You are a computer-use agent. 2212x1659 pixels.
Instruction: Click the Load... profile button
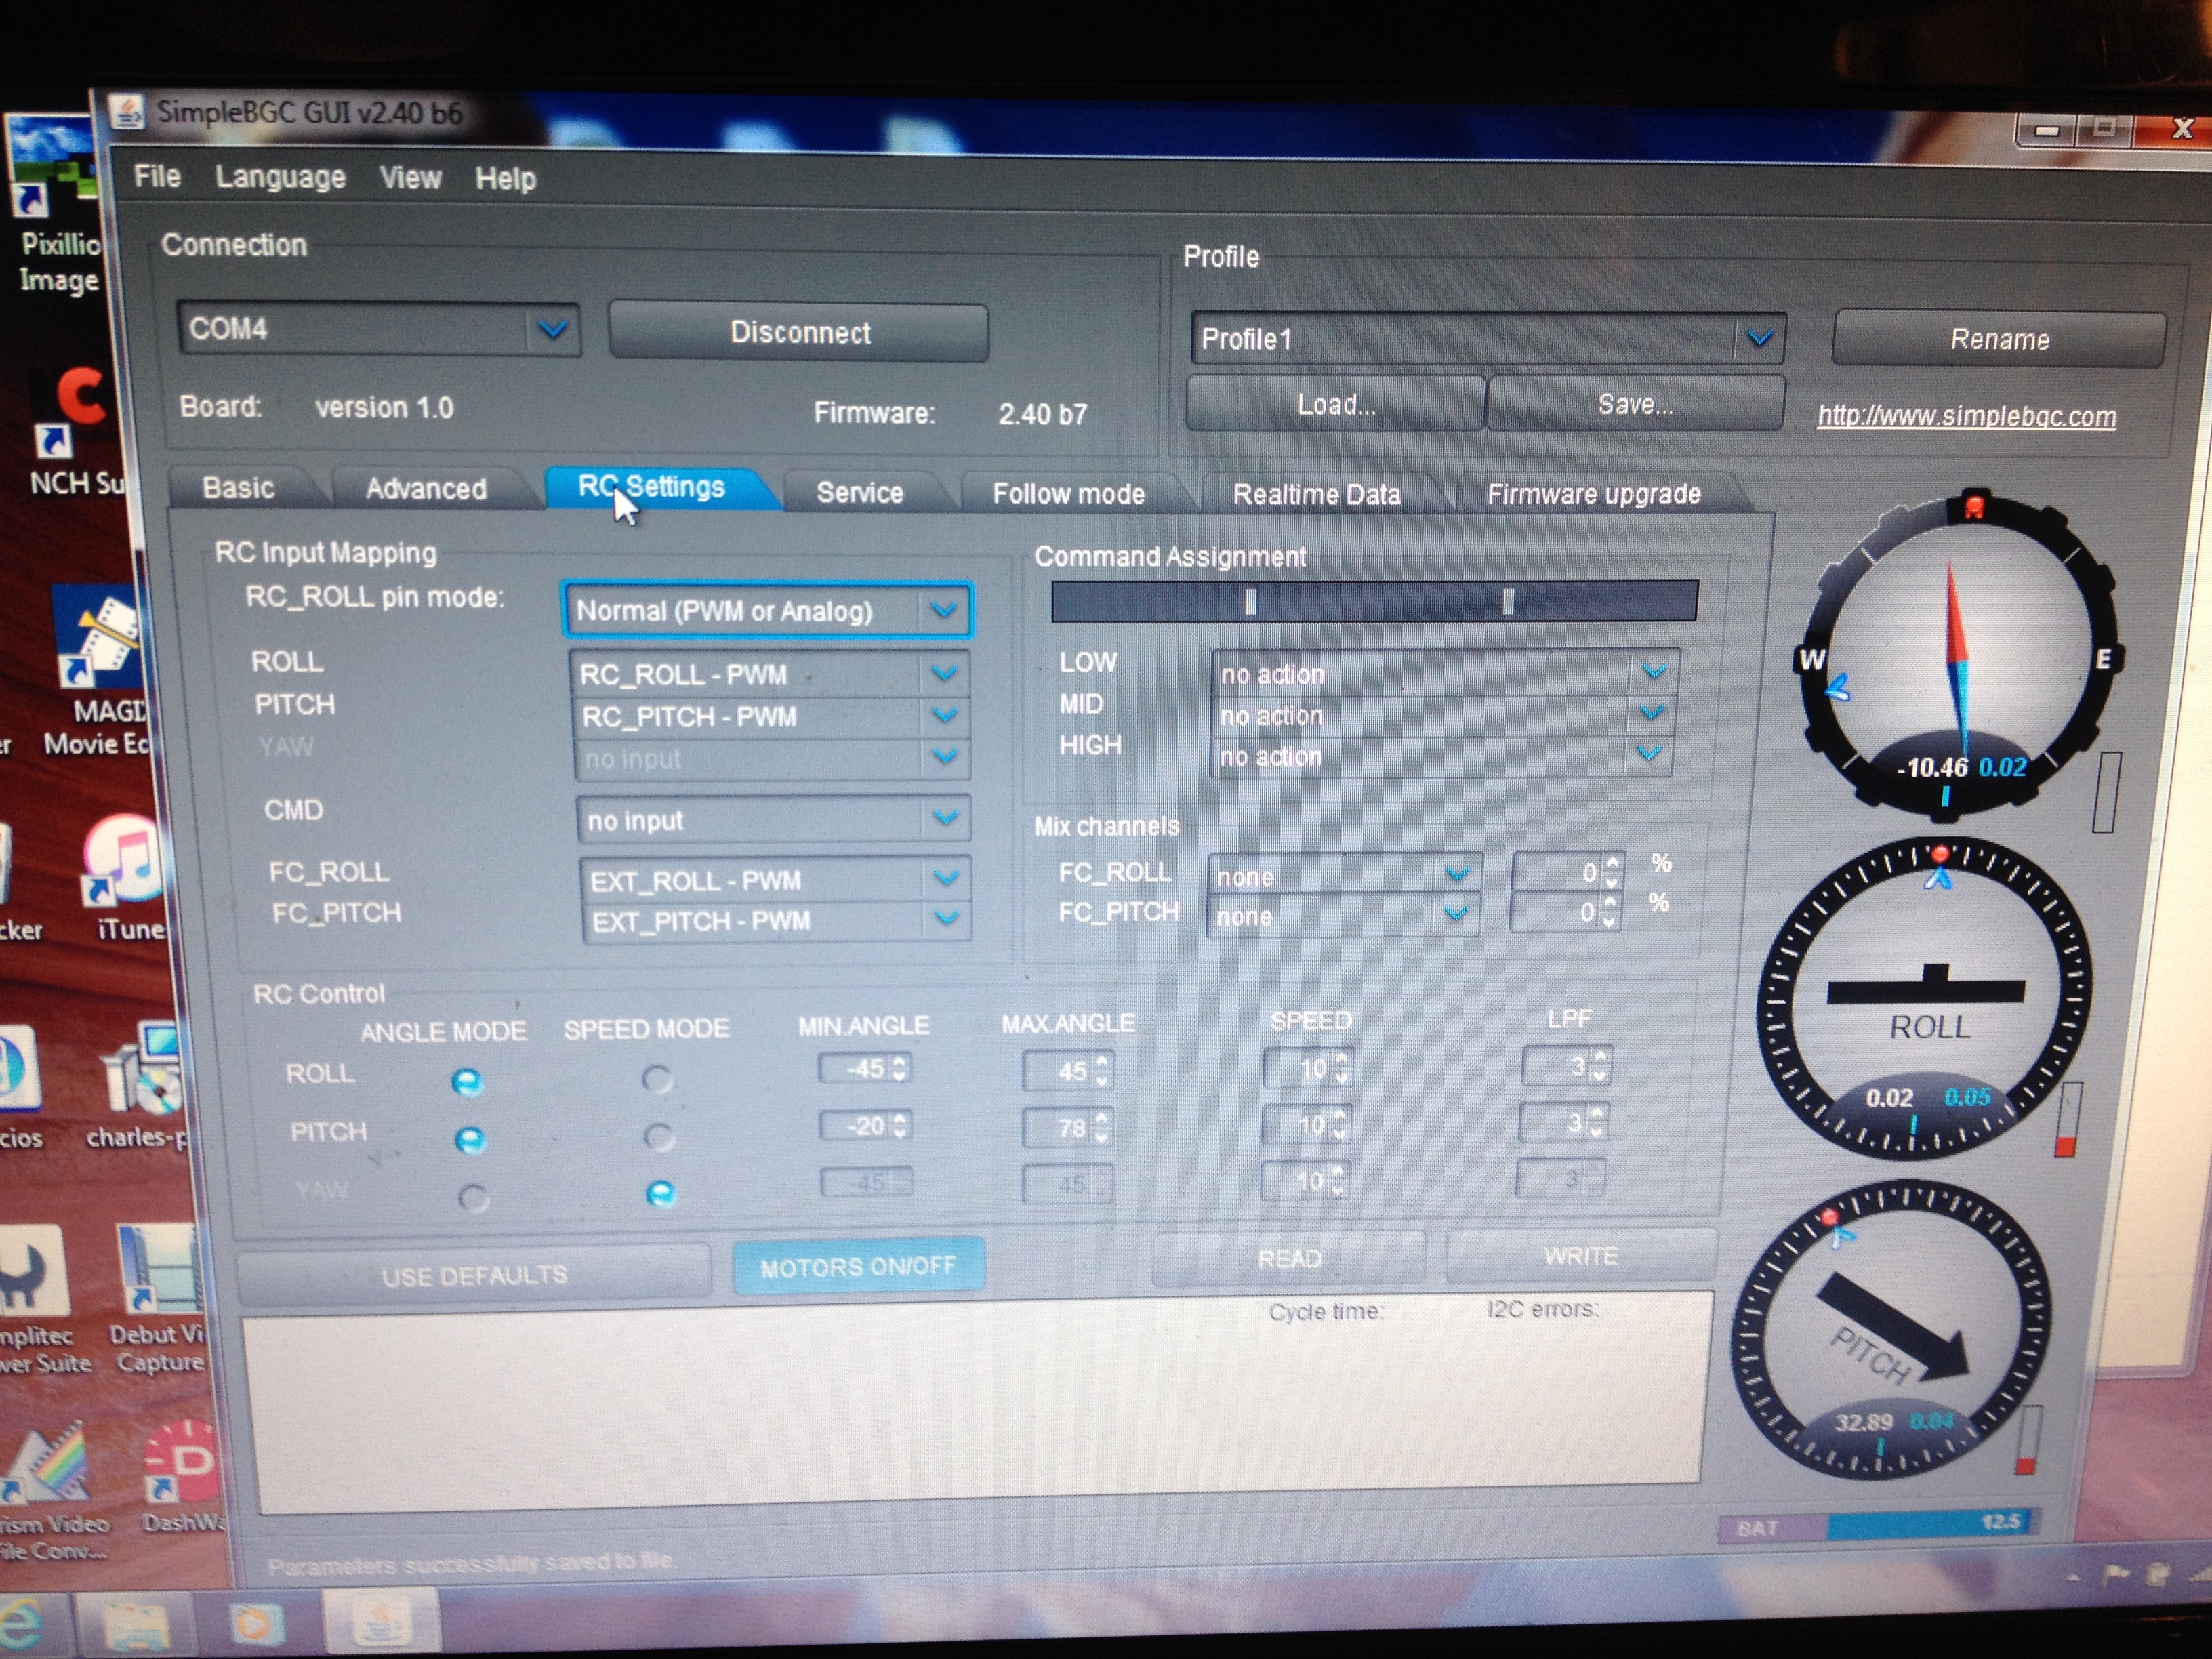click(x=1335, y=404)
